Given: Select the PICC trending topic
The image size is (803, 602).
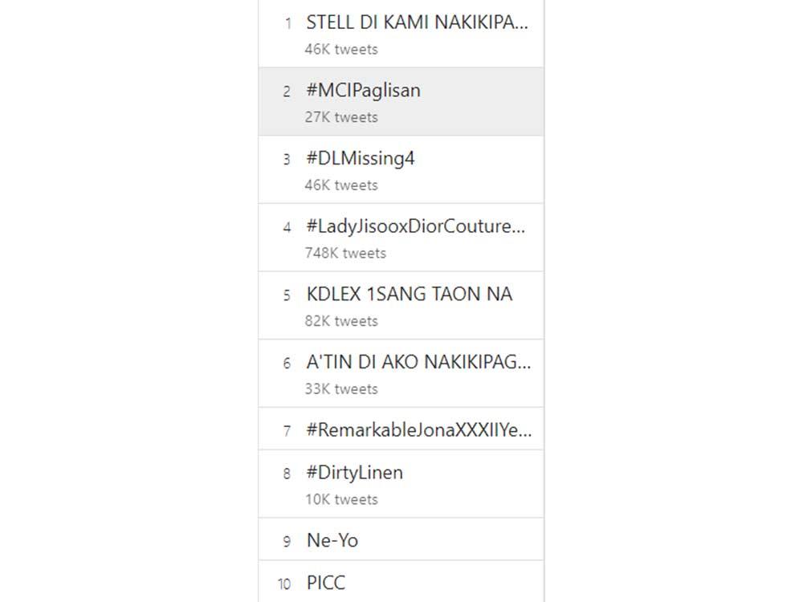Looking at the screenshot, I should 327,583.
